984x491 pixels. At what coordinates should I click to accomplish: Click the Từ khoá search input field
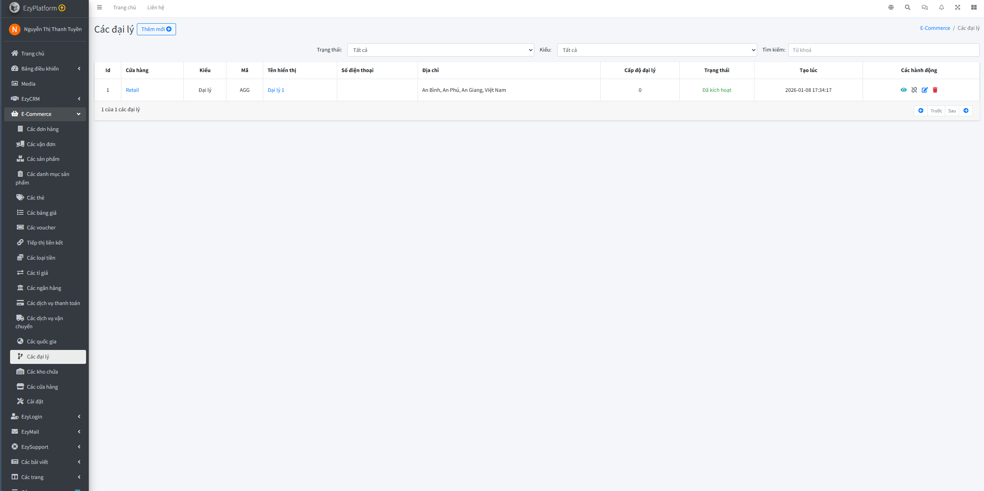point(883,50)
